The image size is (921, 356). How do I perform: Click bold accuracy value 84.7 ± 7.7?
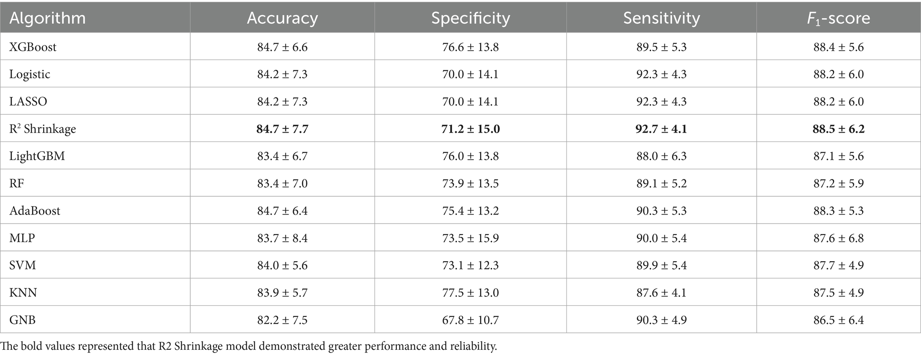(282, 129)
